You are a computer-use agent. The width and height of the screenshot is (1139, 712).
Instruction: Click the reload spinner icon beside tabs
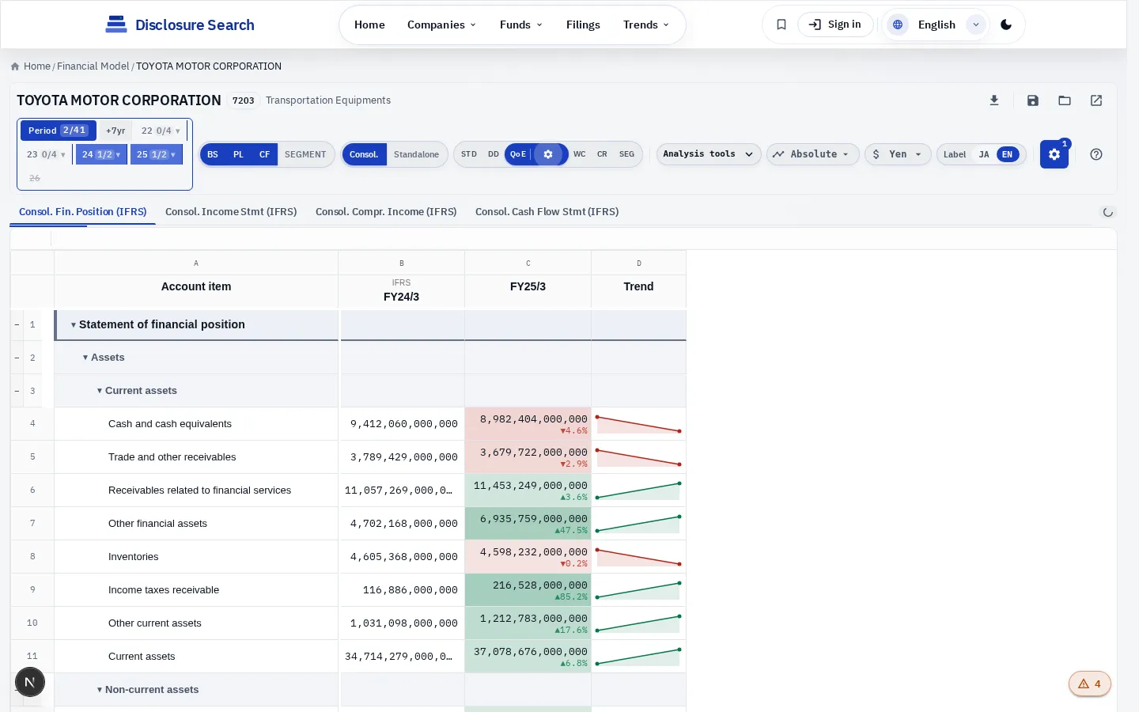(x=1108, y=212)
